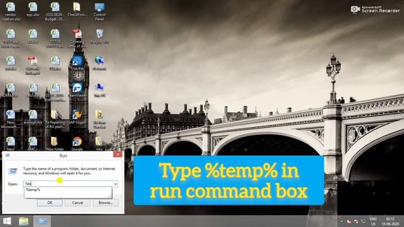The height and width of the screenshot is (227, 404).
Task: Click the Run dialog title bar icon
Action: 8,155
